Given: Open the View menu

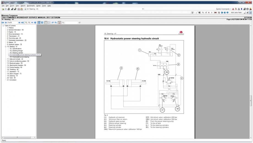Looking at the screenshot, I should point(17,6).
